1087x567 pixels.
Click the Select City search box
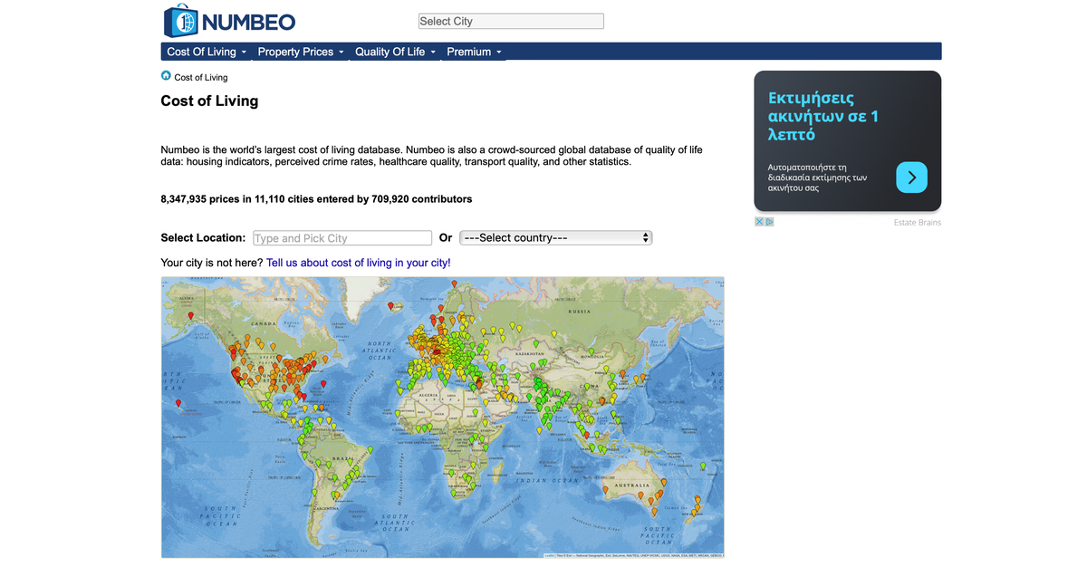coord(511,21)
